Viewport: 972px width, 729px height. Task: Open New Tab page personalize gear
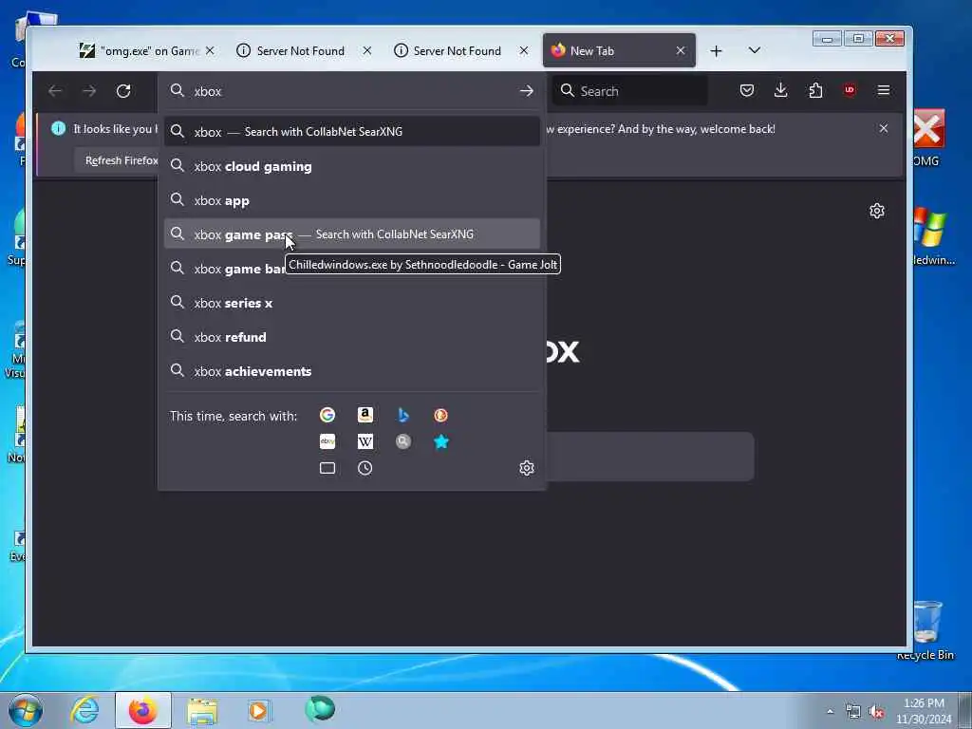pos(876,211)
